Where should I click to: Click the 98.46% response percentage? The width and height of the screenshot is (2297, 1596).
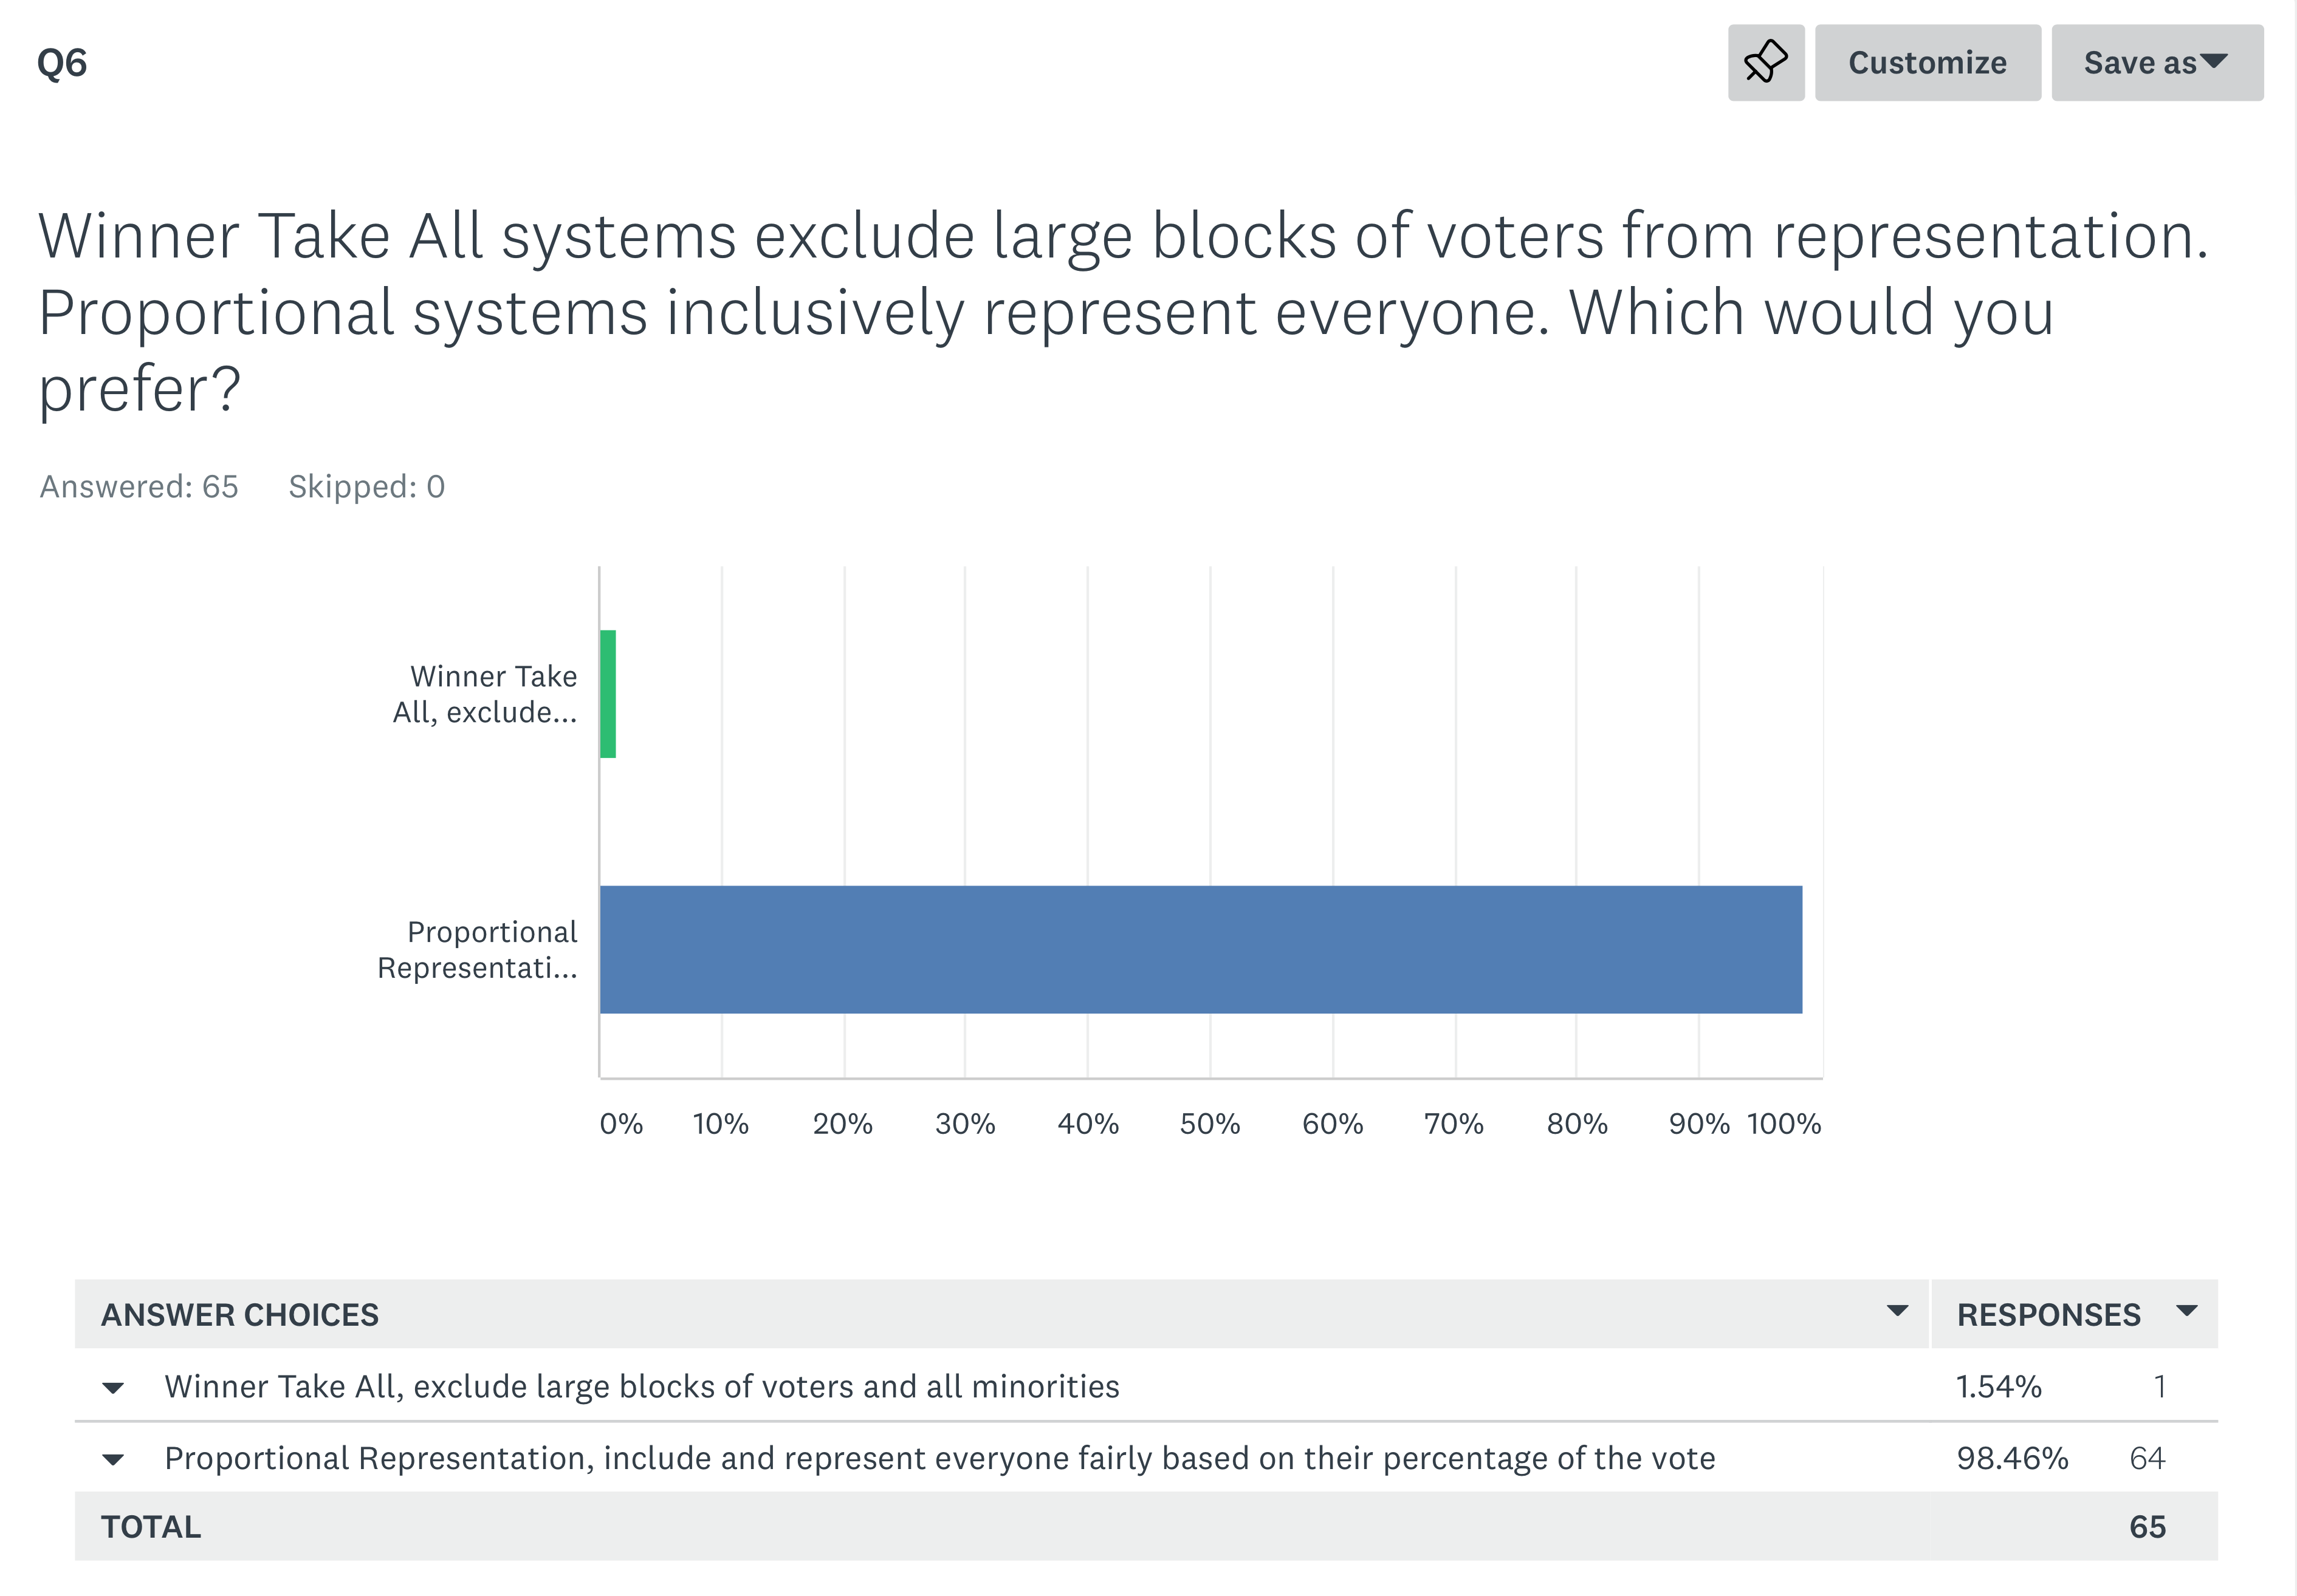(2013, 1459)
